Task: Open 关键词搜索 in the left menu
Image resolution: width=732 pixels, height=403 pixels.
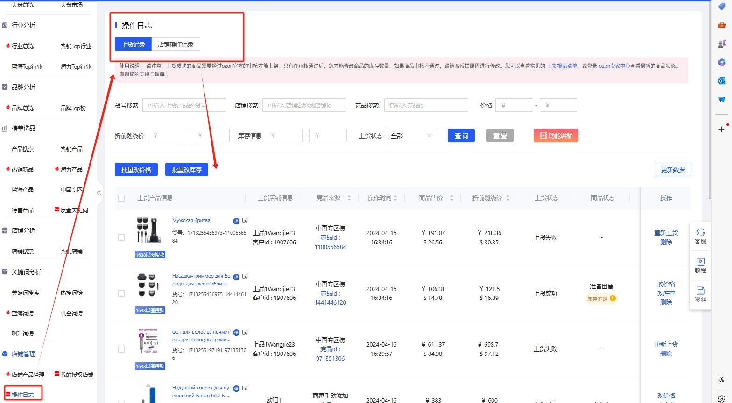Action: [x=25, y=292]
